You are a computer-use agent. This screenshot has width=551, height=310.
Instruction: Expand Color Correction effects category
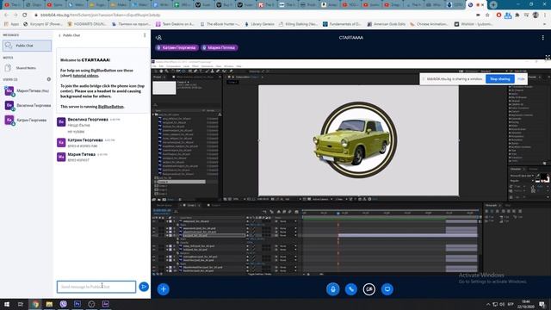coord(510,108)
